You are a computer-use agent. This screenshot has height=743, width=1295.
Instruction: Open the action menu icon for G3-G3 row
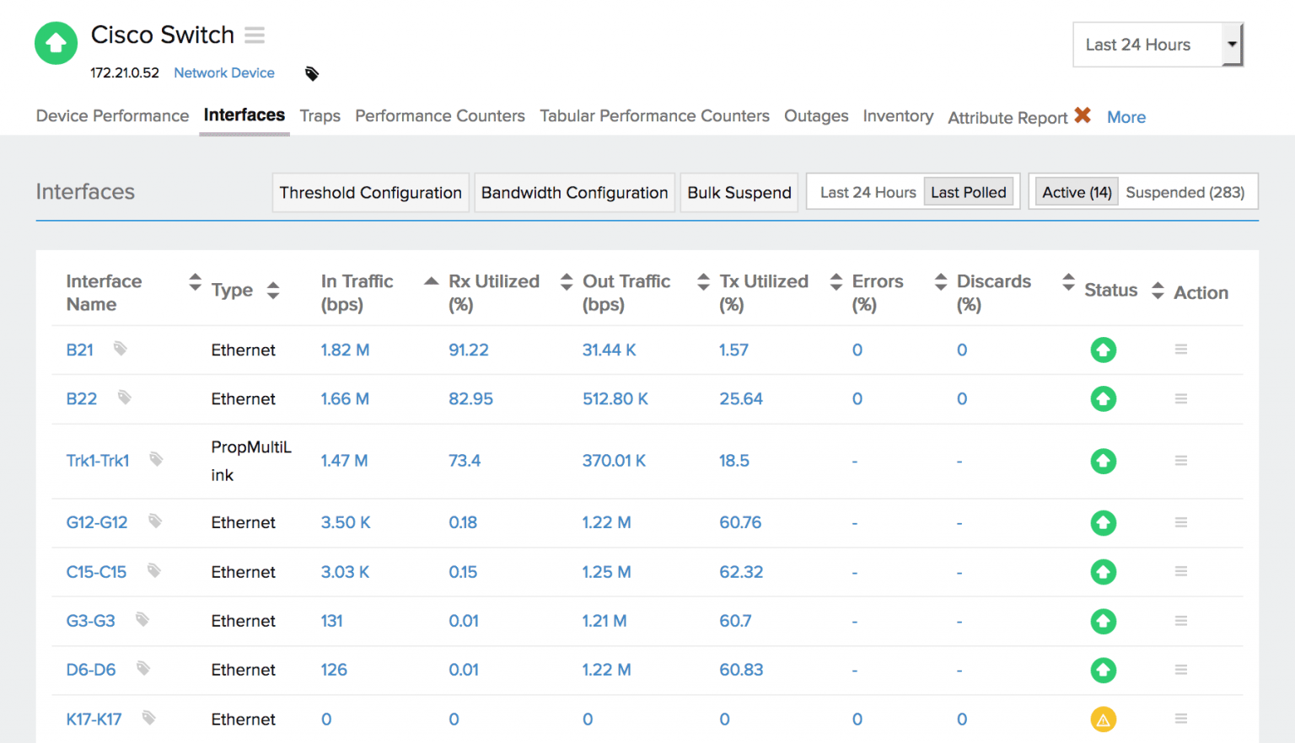tap(1180, 621)
